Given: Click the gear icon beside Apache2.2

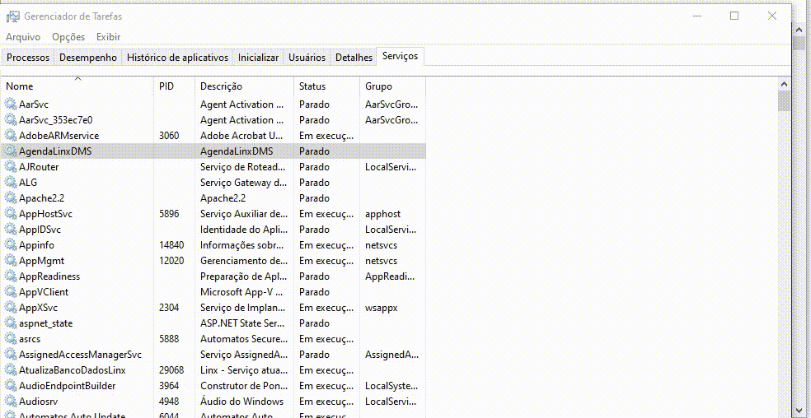Looking at the screenshot, I should (11, 197).
